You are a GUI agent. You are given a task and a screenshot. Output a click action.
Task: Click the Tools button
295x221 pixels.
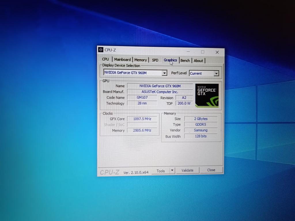(160, 171)
